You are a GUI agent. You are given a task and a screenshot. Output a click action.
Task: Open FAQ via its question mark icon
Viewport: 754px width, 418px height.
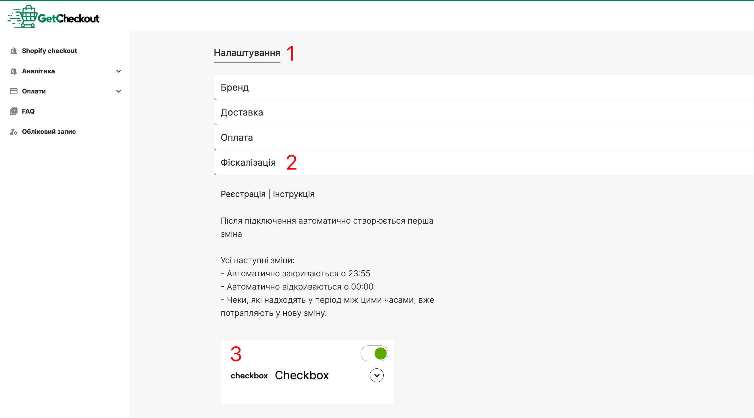[14, 111]
